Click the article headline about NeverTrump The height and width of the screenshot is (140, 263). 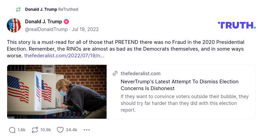179,85
